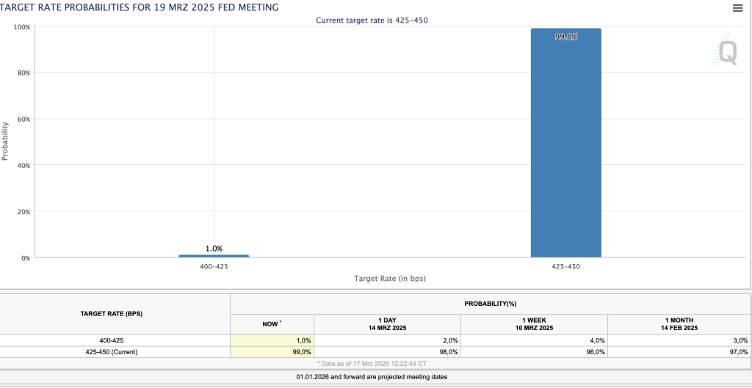
Task: Click the Target Rate (in bps) axis title
Action: click(390, 278)
